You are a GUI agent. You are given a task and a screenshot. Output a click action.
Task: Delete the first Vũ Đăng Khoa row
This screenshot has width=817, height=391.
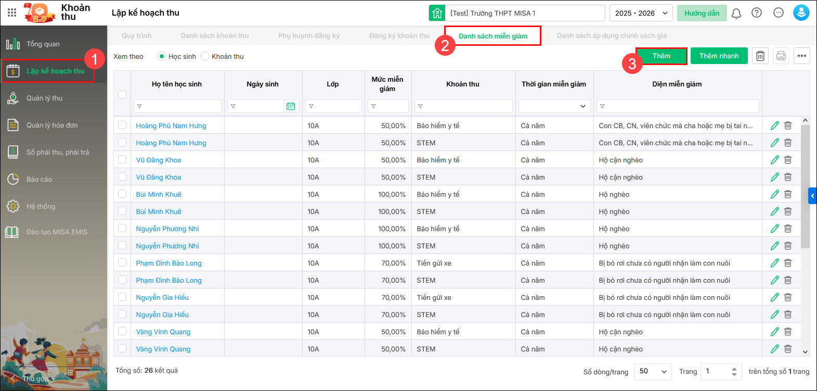pyautogui.click(x=788, y=160)
